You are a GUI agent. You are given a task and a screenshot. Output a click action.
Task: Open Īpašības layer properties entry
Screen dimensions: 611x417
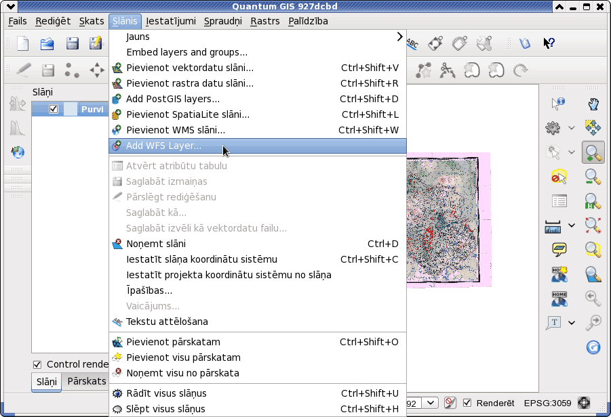click(258, 290)
